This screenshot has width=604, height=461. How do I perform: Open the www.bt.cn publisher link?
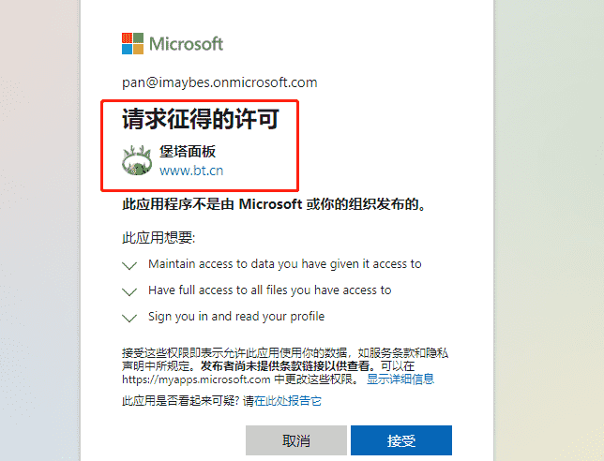tap(191, 171)
